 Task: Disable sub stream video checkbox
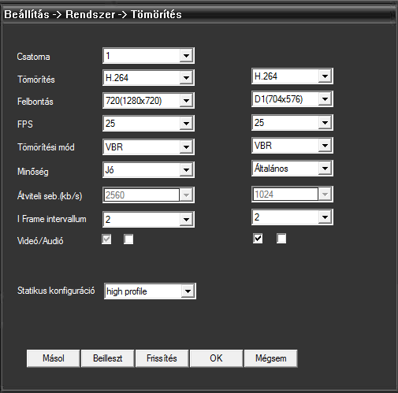pos(258,239)
